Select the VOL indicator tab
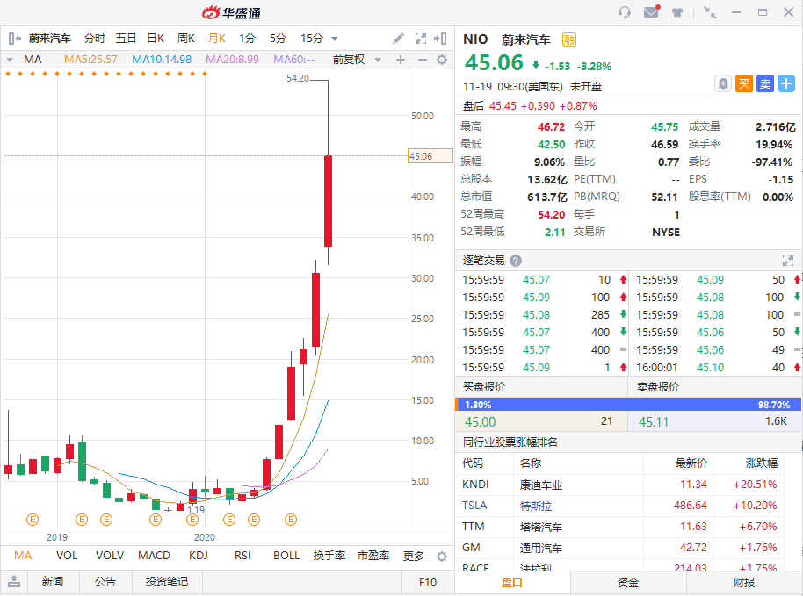Viewport: 803px width, 596px height. [67, 556]
